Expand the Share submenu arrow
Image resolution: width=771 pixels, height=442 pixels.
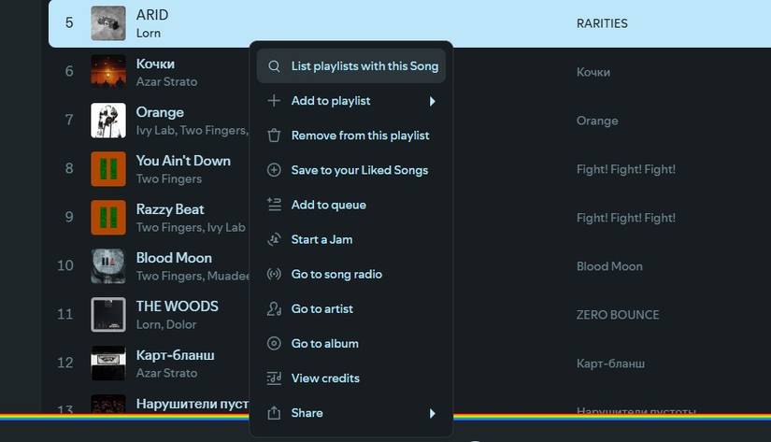pyautogui.click(x=432, y=413)
